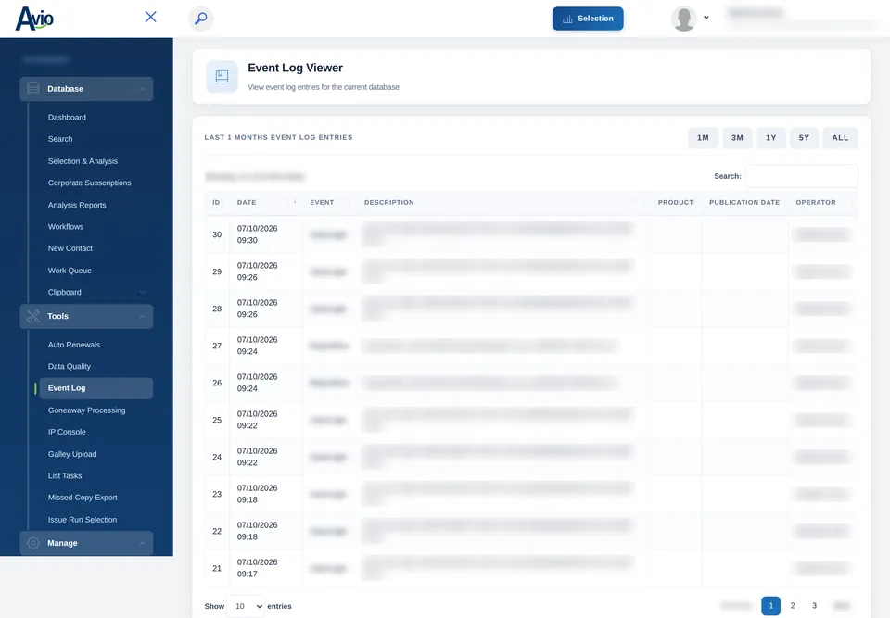
Task: Click ID cell 30
Action: 217,234
